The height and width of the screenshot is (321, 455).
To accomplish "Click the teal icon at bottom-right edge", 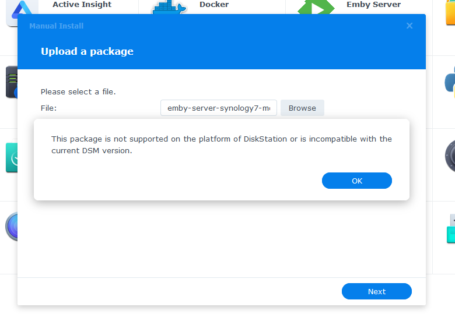I will (450, 230).
